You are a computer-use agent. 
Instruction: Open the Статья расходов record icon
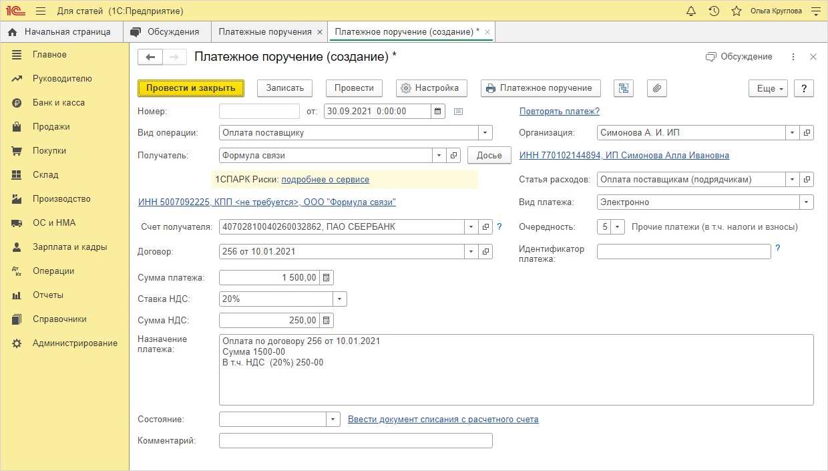pos(807,180)
